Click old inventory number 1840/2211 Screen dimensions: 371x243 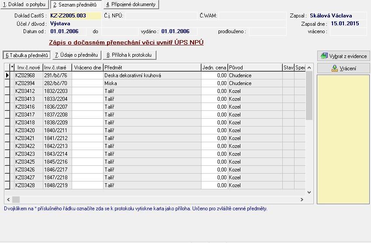coord(58,130)
